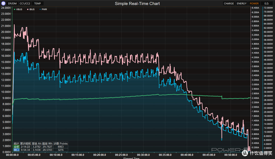Select the green 全部 statistics row label
Screen dimensions: 275x159
16,147
